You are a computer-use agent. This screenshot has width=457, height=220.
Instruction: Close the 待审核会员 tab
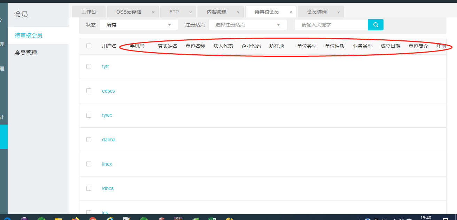[x=291, y=12]
